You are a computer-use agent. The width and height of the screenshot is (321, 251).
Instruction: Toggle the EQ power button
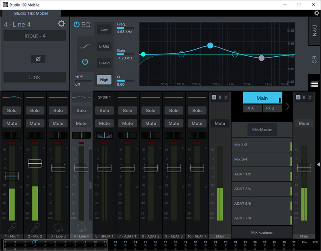pyautogui.click(x=77, y=25)
